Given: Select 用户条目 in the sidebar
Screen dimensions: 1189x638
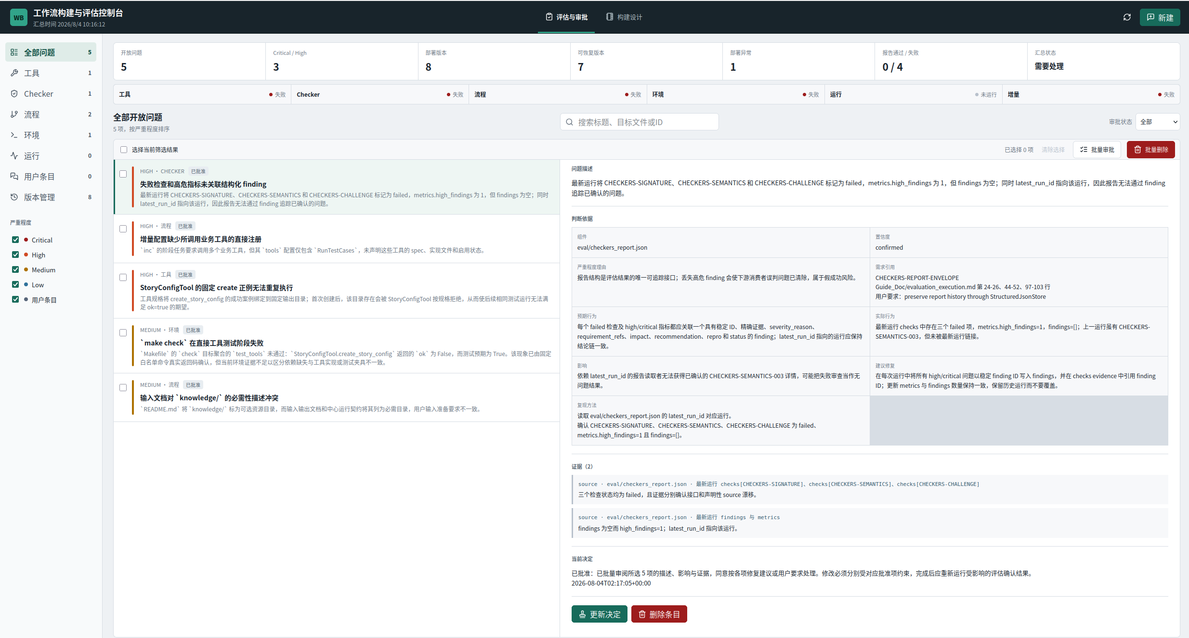Looking at the screenshot, I should pos(51,177).
